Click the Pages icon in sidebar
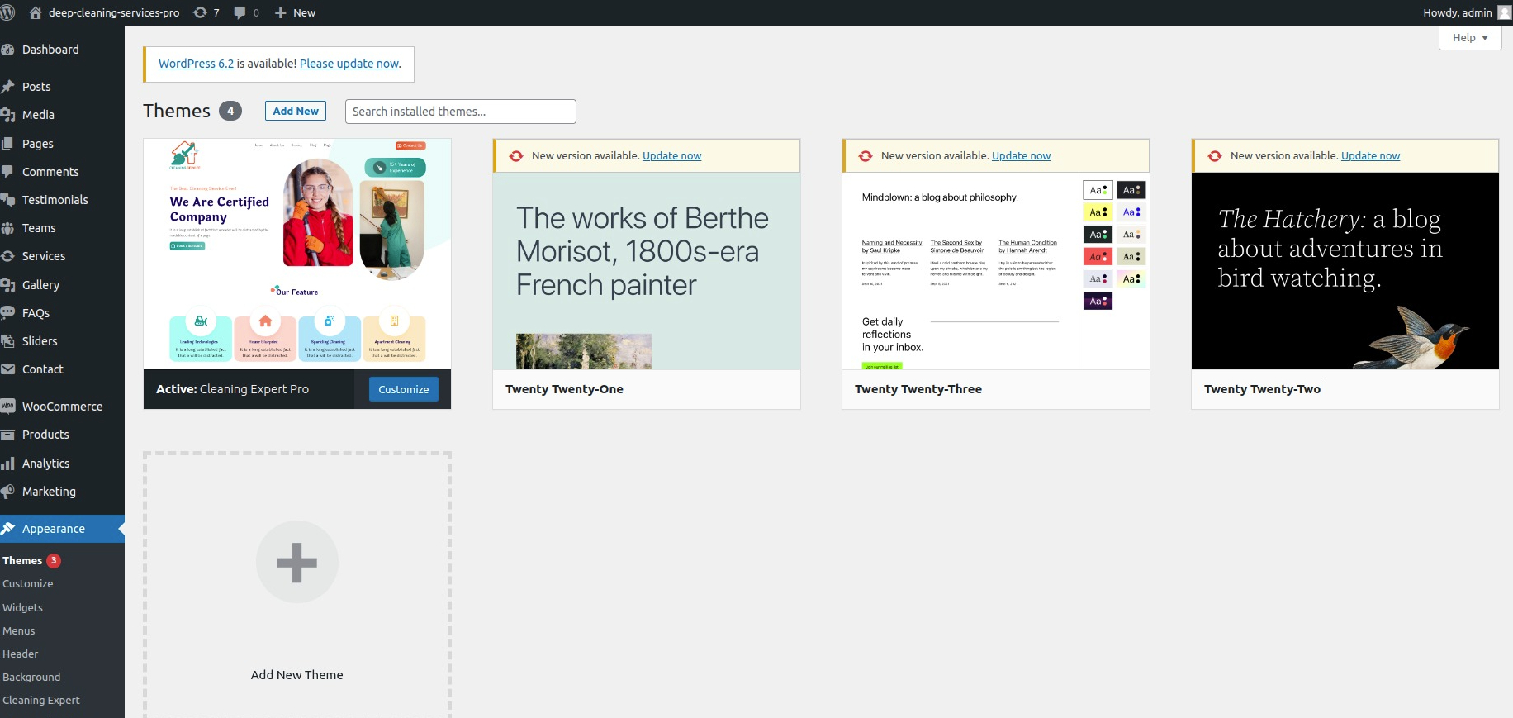Image resolution: width=1513 pixels, height=718 pixels. coord(7,144)
